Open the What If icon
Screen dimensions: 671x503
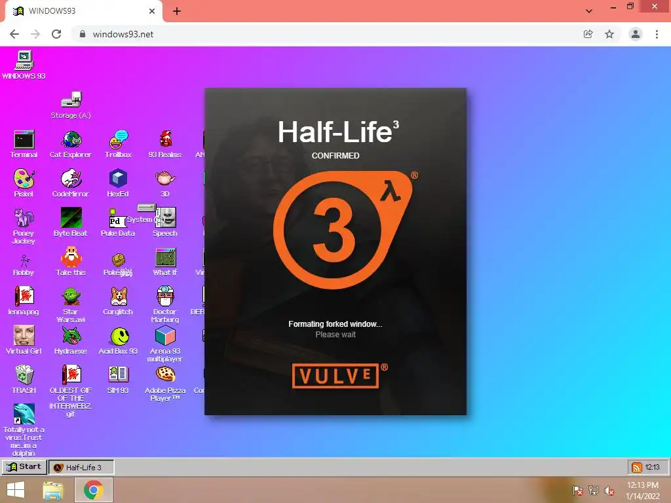(165, 262)
